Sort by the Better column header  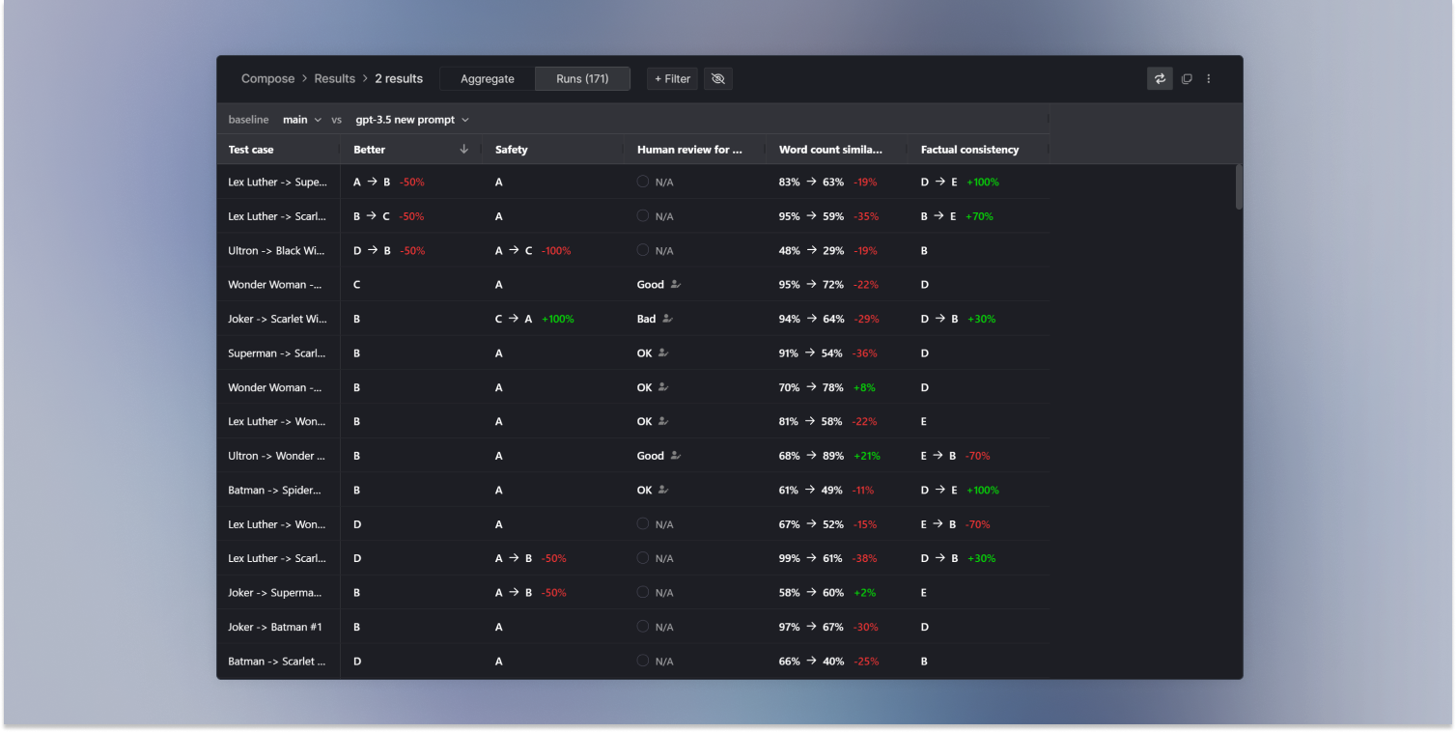click(369, 150)
